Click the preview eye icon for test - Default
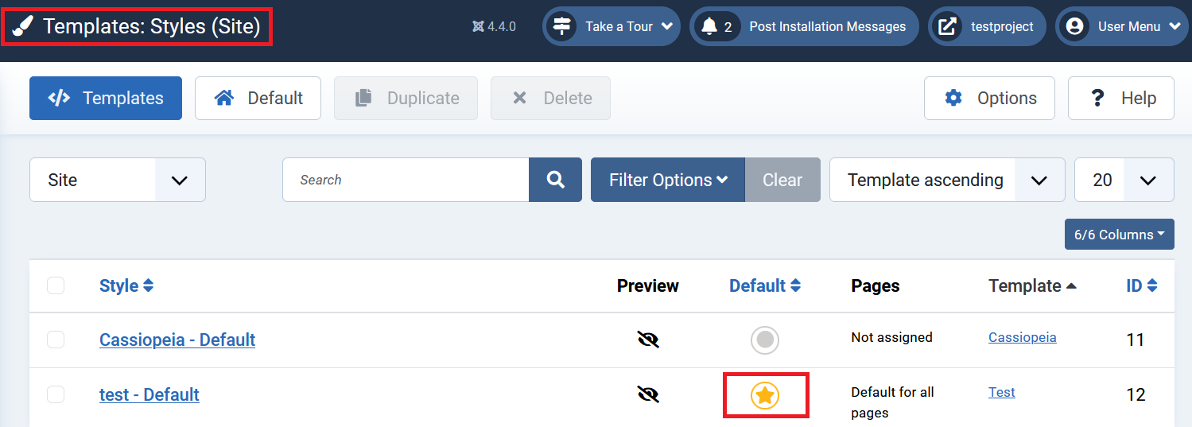This screenshot has height=427, width=1192. [648, 394]
